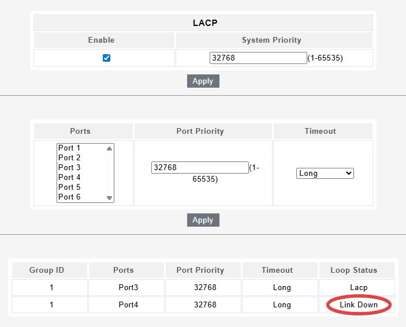The height and width of the screenshot is (327, 406).
Task: Click the Link Down status of Port4
Action: 358,305
